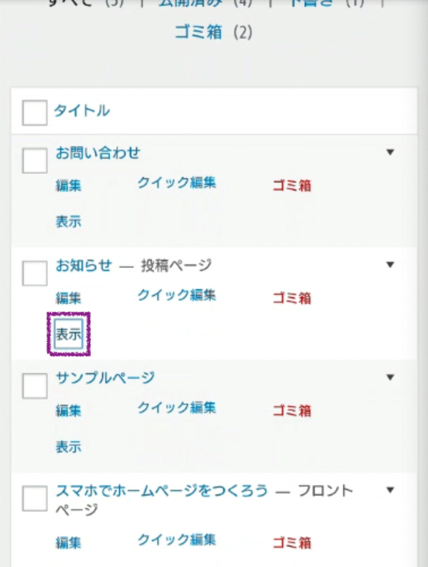Viewport: 428px width, 567px height.
Task: Trash the お問い合わせ page via ゴミ箱
Action: (x=292, y=185)
